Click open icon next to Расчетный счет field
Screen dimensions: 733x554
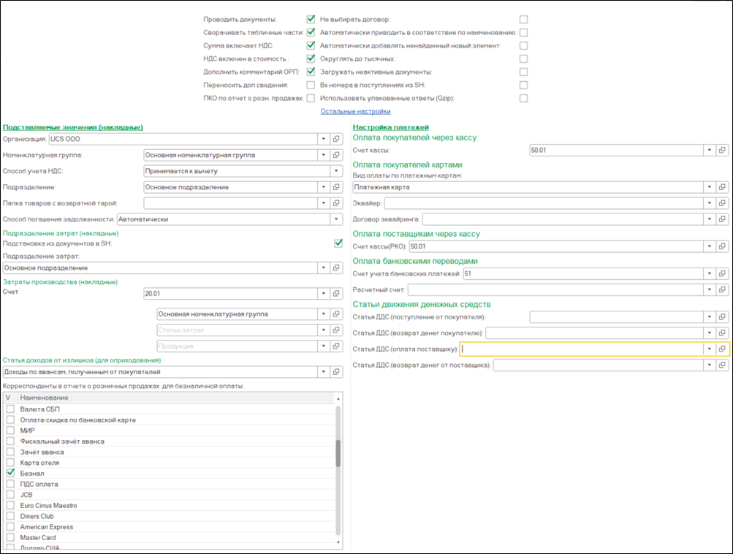[722, 290]
